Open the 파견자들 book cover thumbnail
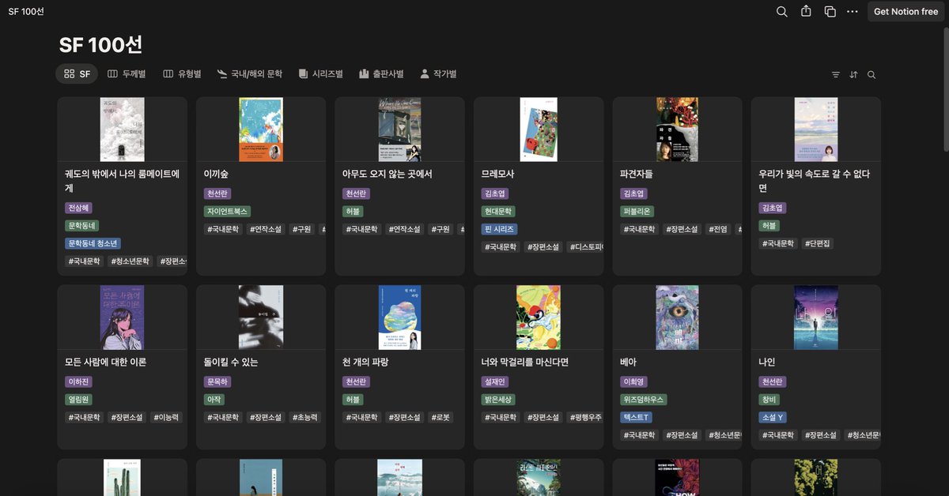The image size is (949, 496). (x=677, y=130)
